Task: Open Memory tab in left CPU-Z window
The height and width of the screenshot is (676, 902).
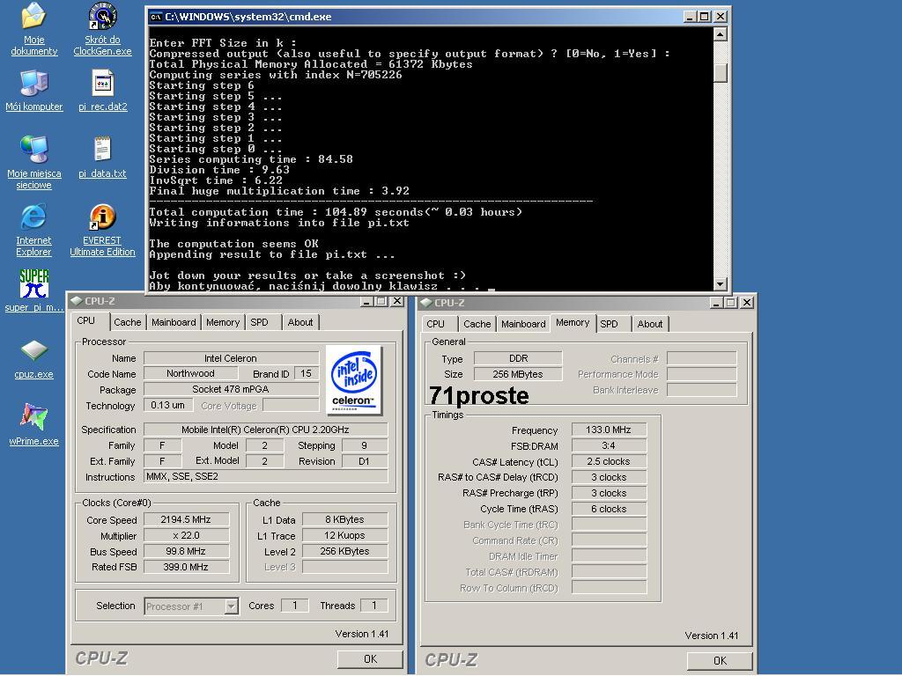Action: point(223,322)
